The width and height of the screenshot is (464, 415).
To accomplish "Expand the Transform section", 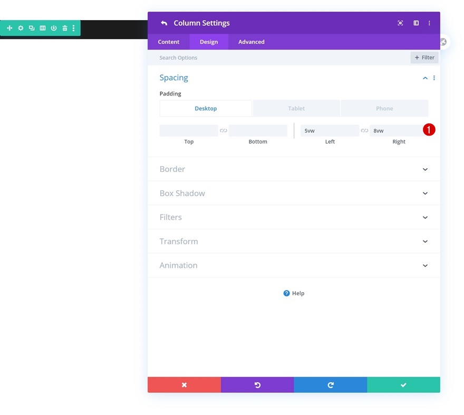I will [294, 241].
